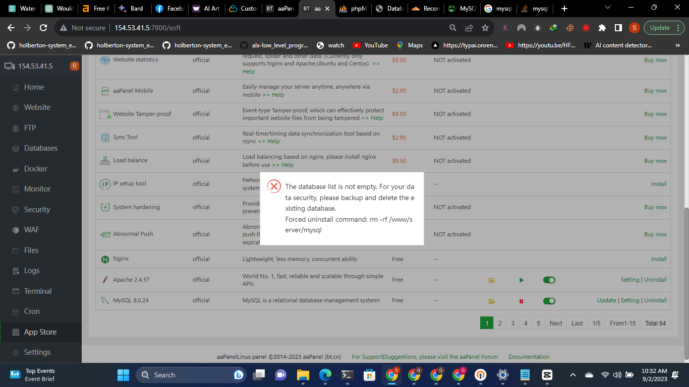Toggle the MySQL 8.0.24 display switch
Viewport: 689px width, 387px height.
(x=549, y=301)
